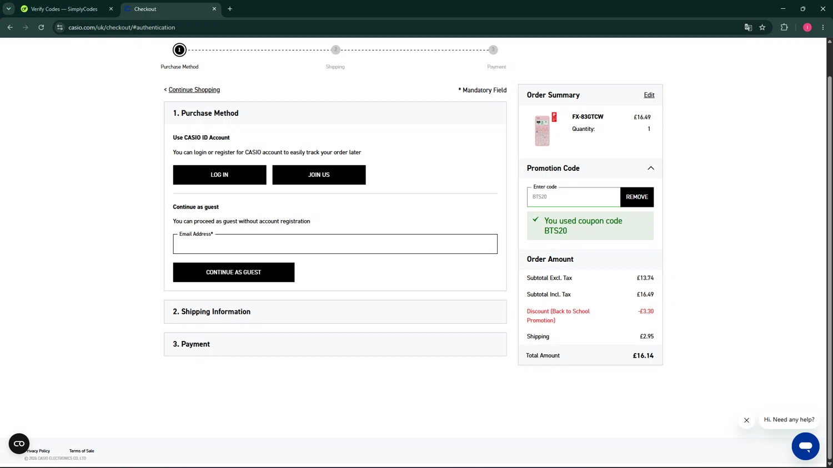Viewport: 833px width, 468px height.
Task: Click step 2 Shipping indicator
Action: click(335, 50)
